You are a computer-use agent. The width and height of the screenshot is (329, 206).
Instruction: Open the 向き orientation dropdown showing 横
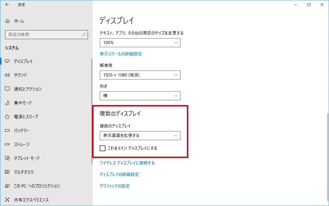point(140,96)
